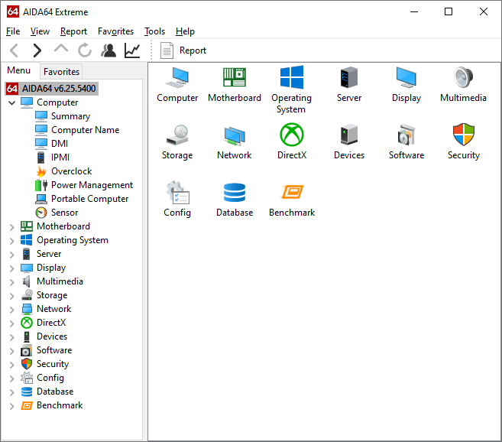This screenshot has width=502, height=442.
Task: Go forward using the right arrow
Action: (37, 50)
